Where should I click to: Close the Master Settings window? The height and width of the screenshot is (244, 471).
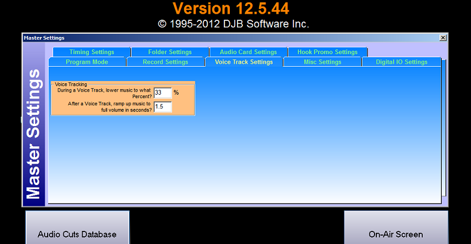tap(442, 37)
